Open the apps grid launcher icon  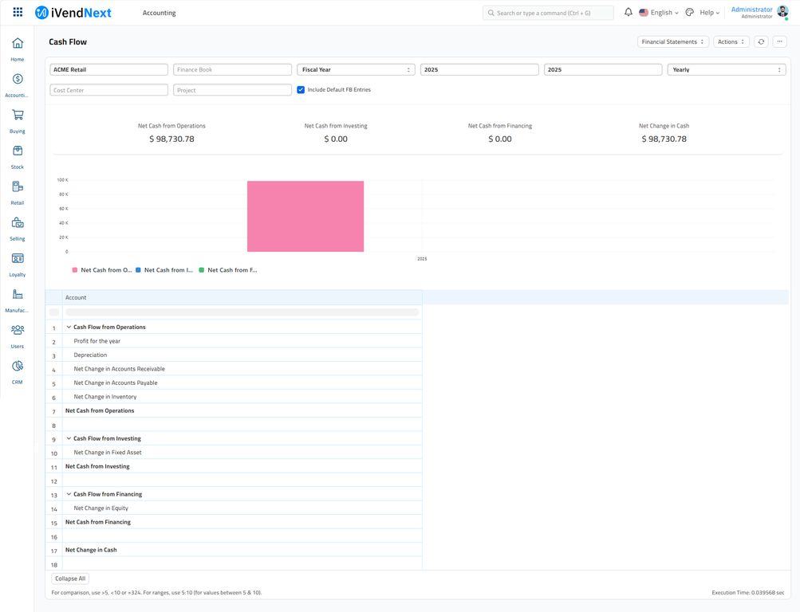(18, 12)
